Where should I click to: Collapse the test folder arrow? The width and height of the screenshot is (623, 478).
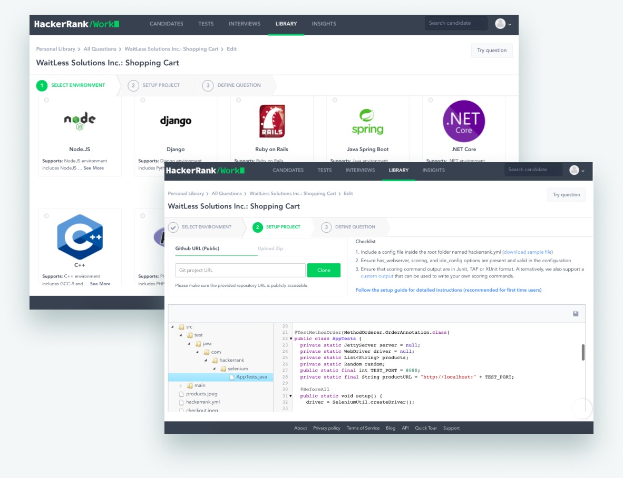point(181,335)
